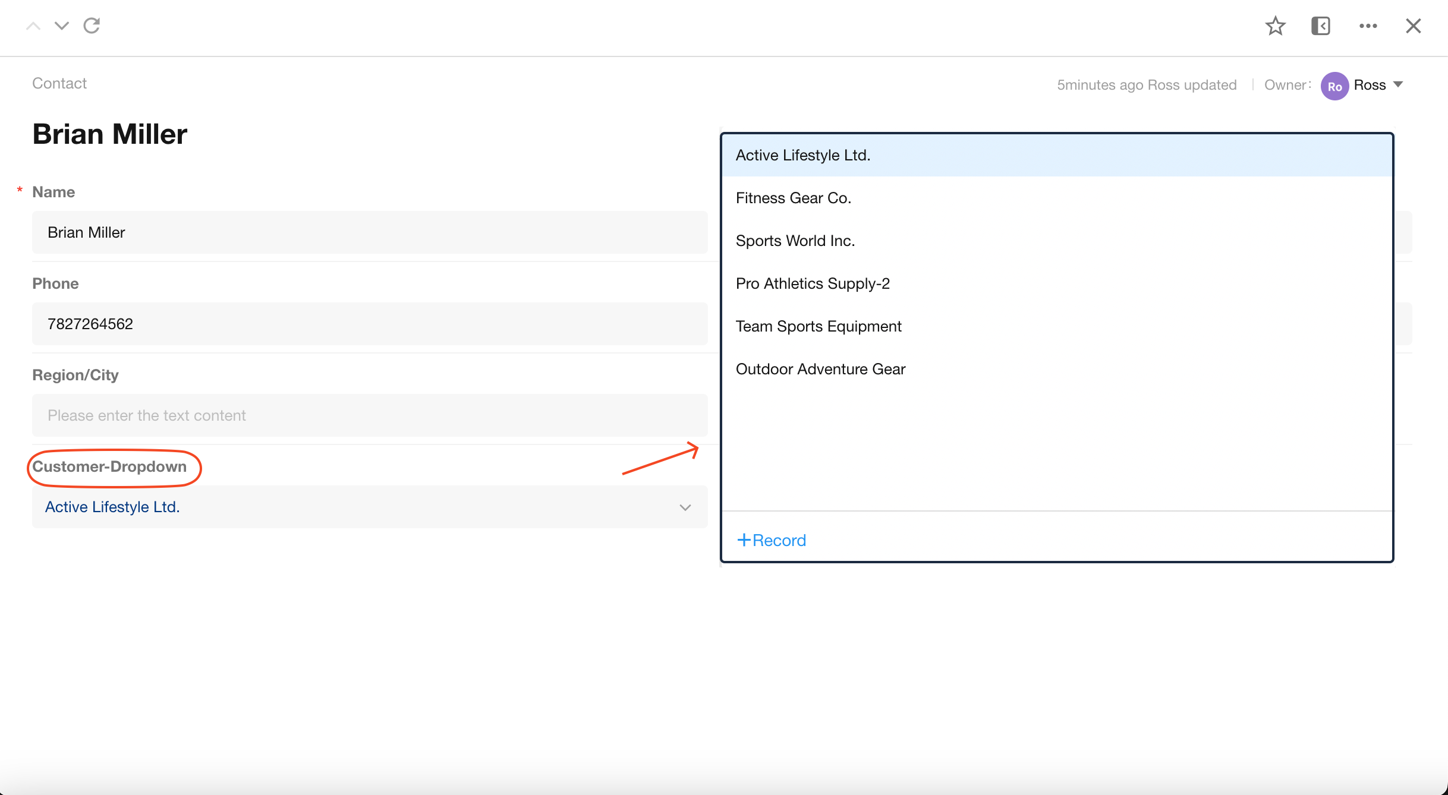The width and height of the screenshot is (1448, 795).
Task: Go to previous record arrow
Action: [x=33, y=26]
